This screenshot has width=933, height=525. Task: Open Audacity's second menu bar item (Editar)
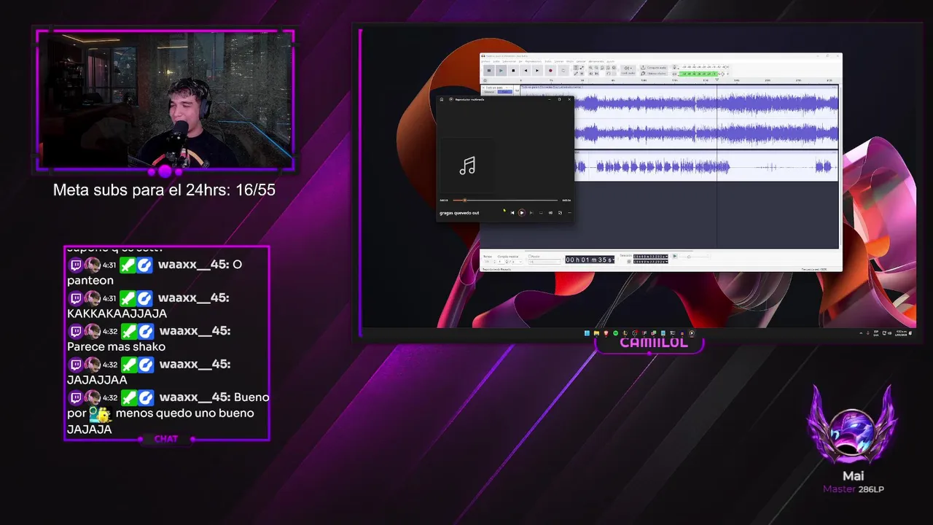tap(496, 61)
